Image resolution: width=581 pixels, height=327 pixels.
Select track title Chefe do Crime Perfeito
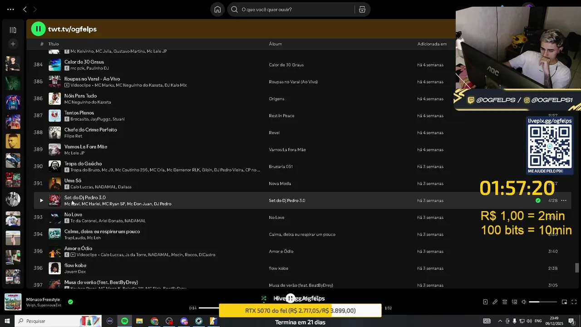tap(91, 129)
